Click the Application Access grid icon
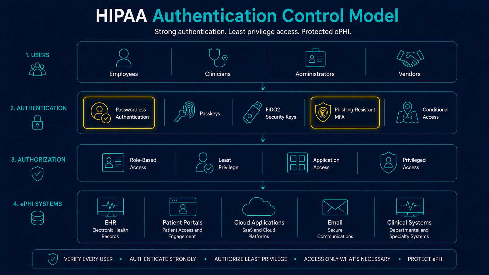 [x=297, y=163]
